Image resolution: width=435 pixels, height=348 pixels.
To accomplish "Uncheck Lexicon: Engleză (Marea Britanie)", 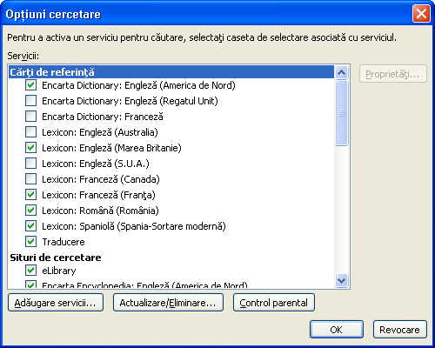I will pos(30,148).
